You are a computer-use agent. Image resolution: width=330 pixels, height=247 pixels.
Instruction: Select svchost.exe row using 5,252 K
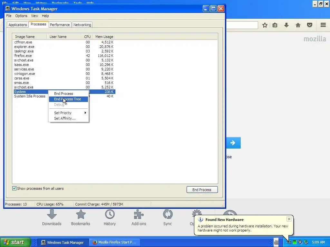coord(64,87)
